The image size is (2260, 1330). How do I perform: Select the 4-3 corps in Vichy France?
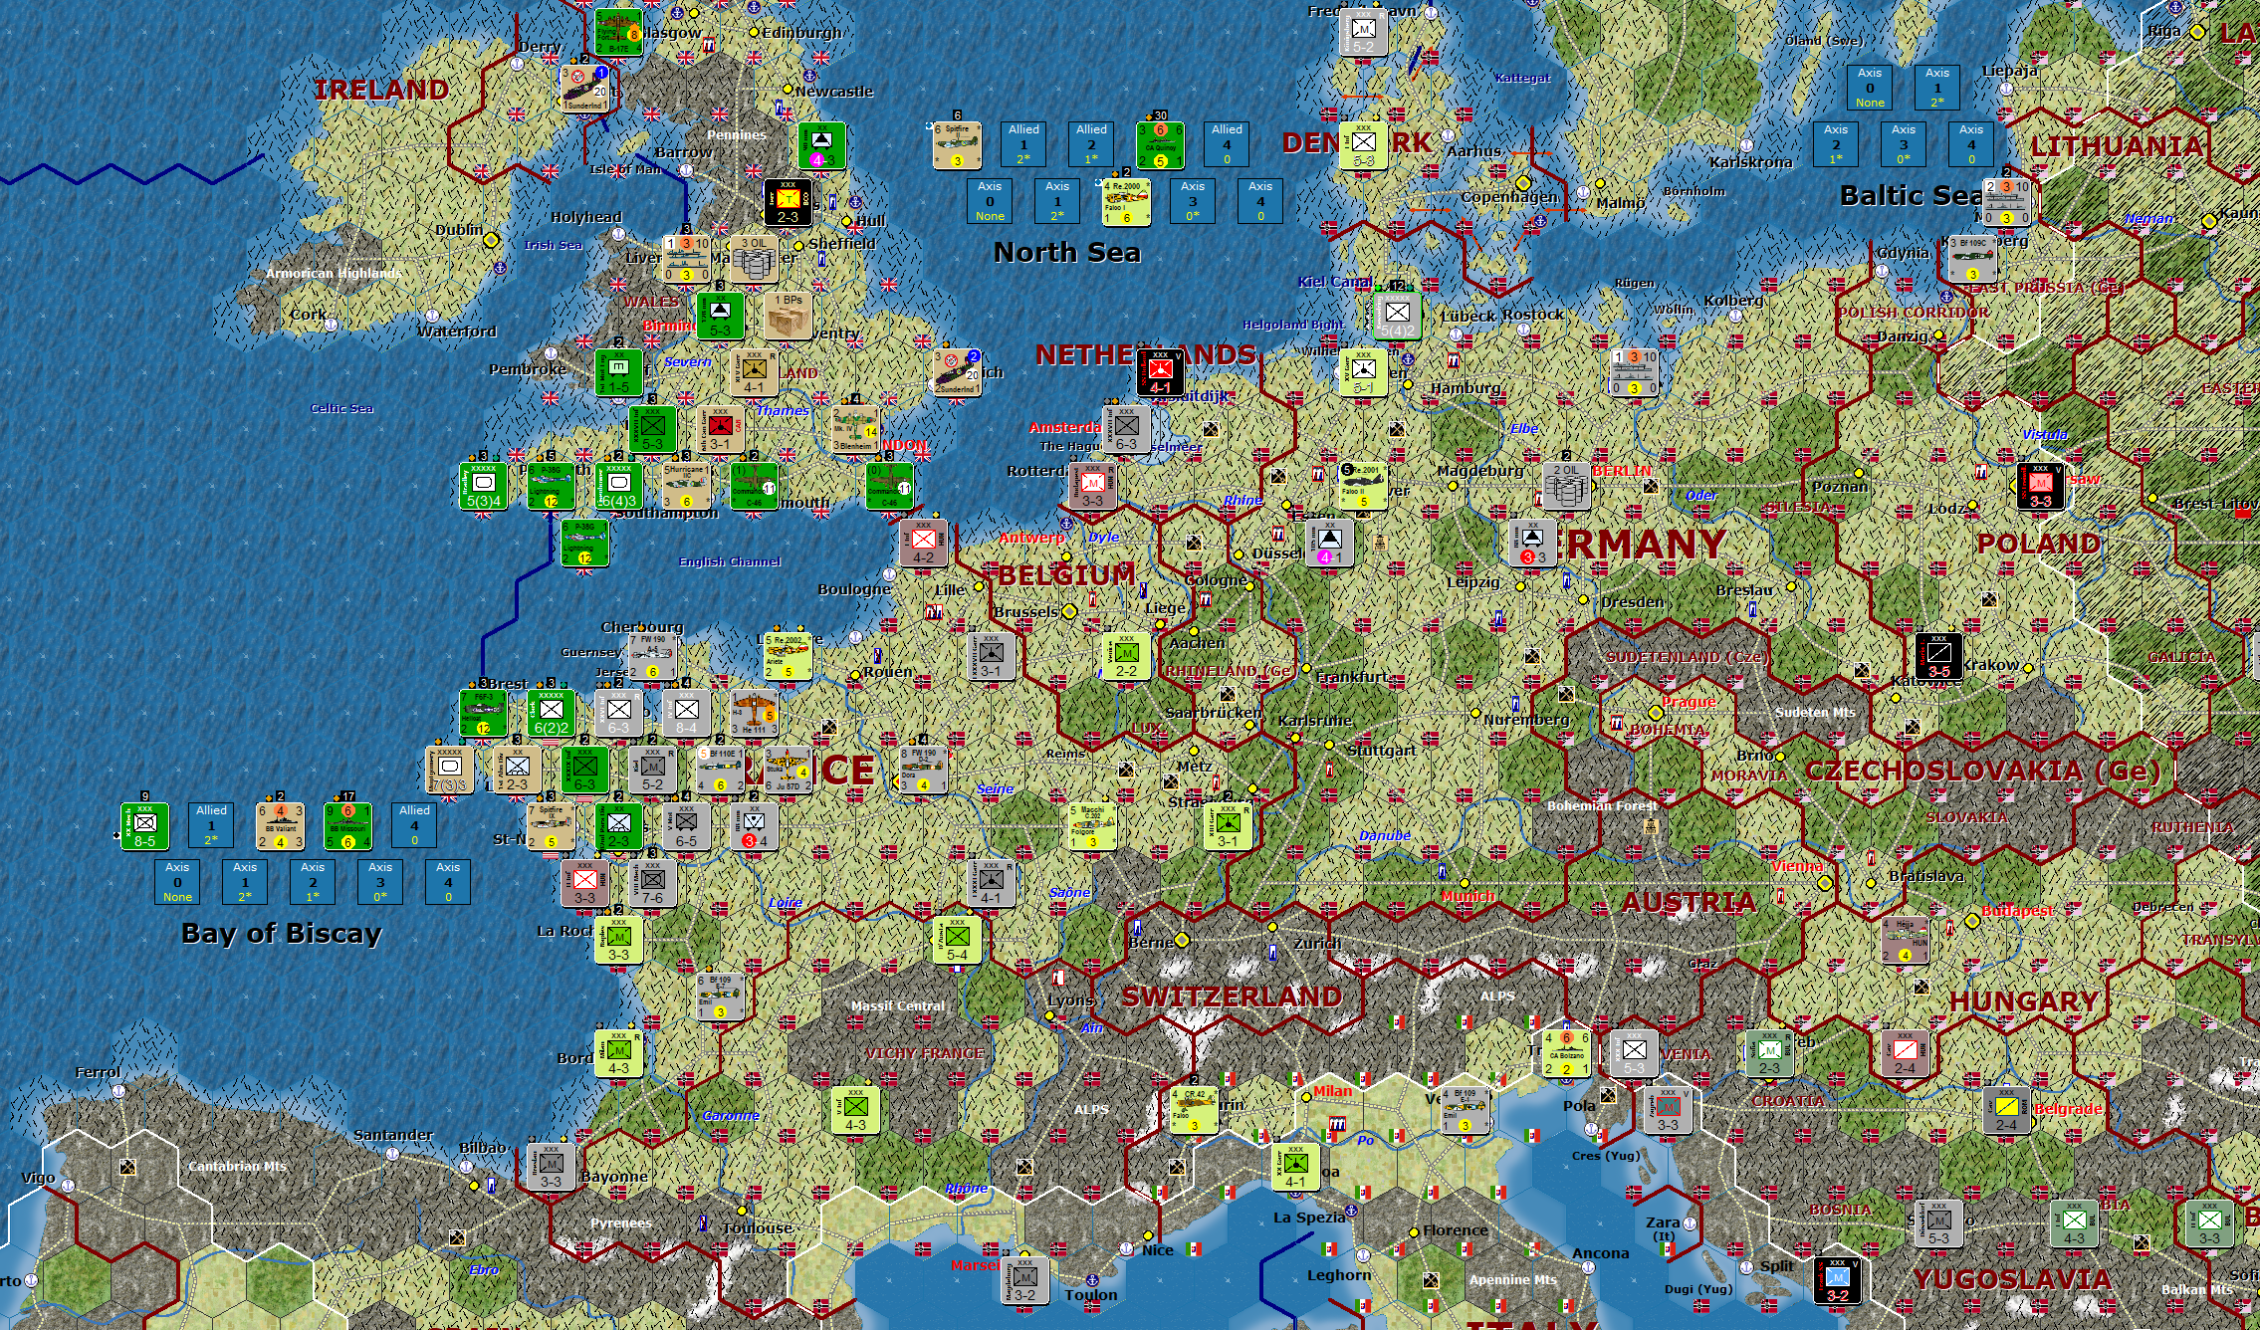(855, 1110)
